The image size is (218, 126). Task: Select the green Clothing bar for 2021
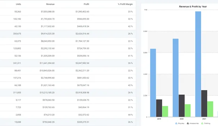(x=210, y=109)
